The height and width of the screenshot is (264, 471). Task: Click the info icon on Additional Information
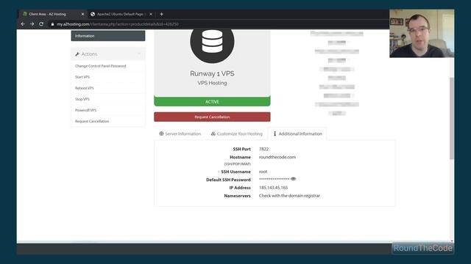275,133
